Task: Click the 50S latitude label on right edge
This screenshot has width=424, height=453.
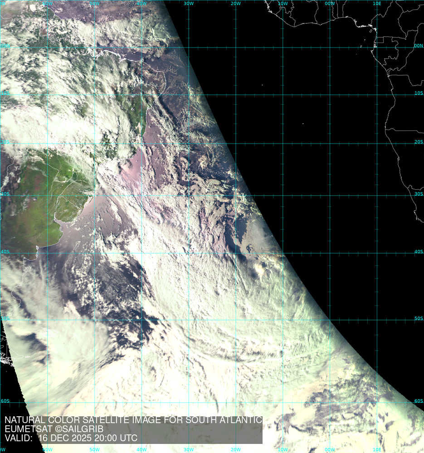Action: tap(418, 319)
